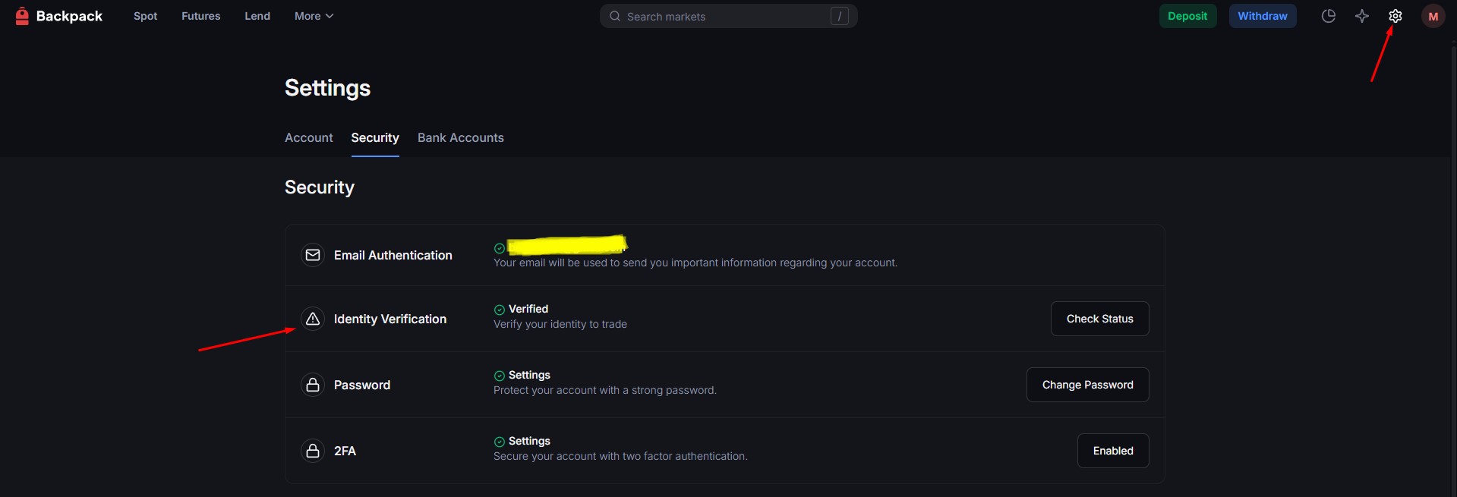Expand the More dropdown menu

tap(314, 16)
